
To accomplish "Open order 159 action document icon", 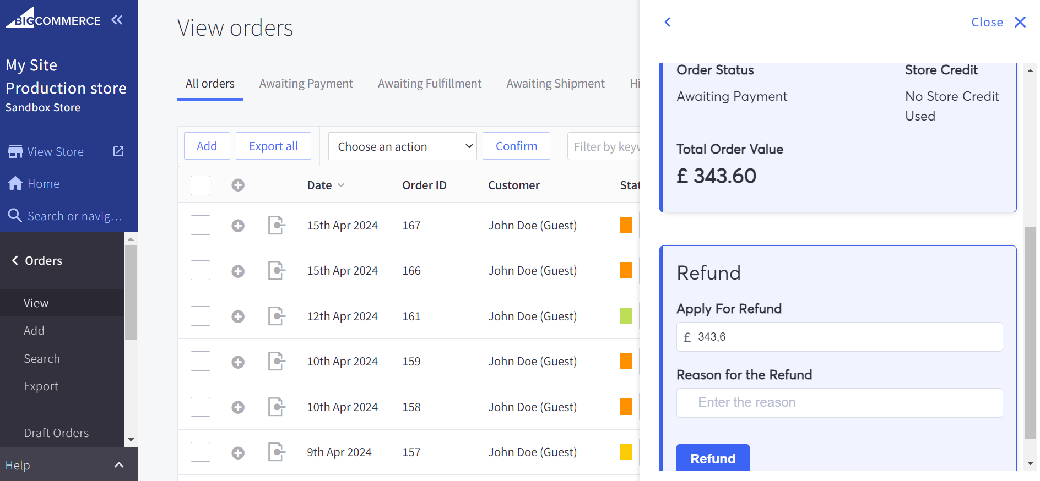I will [x=276, y=362].
